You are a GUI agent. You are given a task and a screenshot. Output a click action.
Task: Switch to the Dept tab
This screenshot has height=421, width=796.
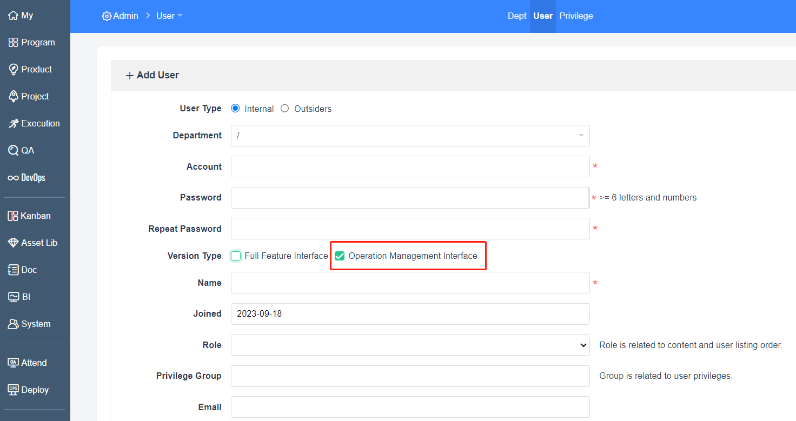tap(516, 16)
